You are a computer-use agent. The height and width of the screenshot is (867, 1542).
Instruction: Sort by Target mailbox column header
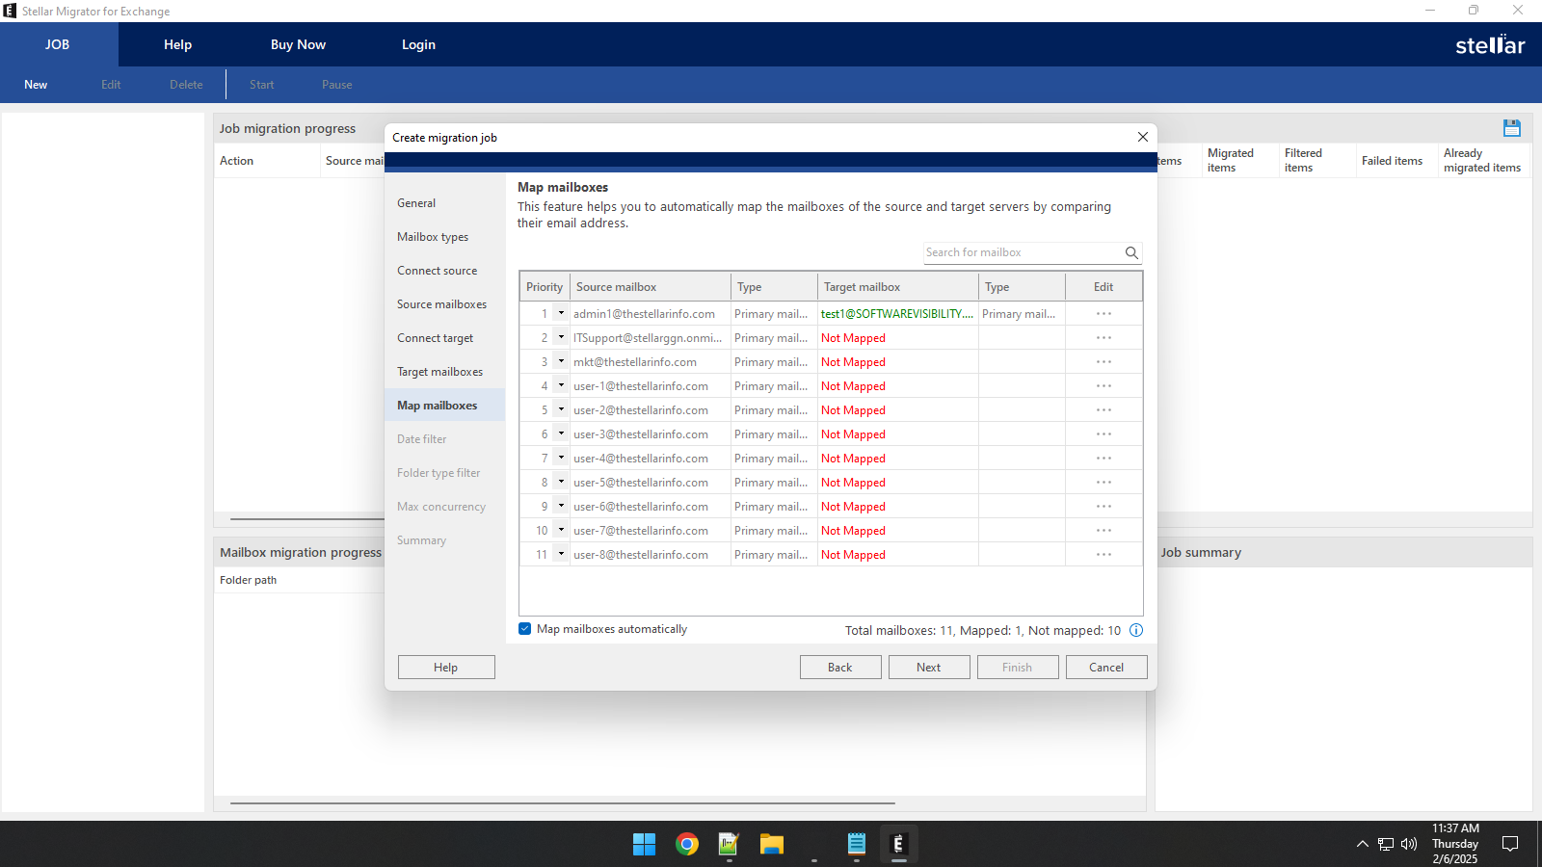pyautogui.click(x=898, y=287)
